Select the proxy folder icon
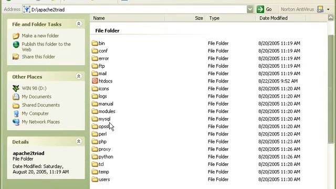The width and height of the screenshot is (336, 189). point(94,149)
